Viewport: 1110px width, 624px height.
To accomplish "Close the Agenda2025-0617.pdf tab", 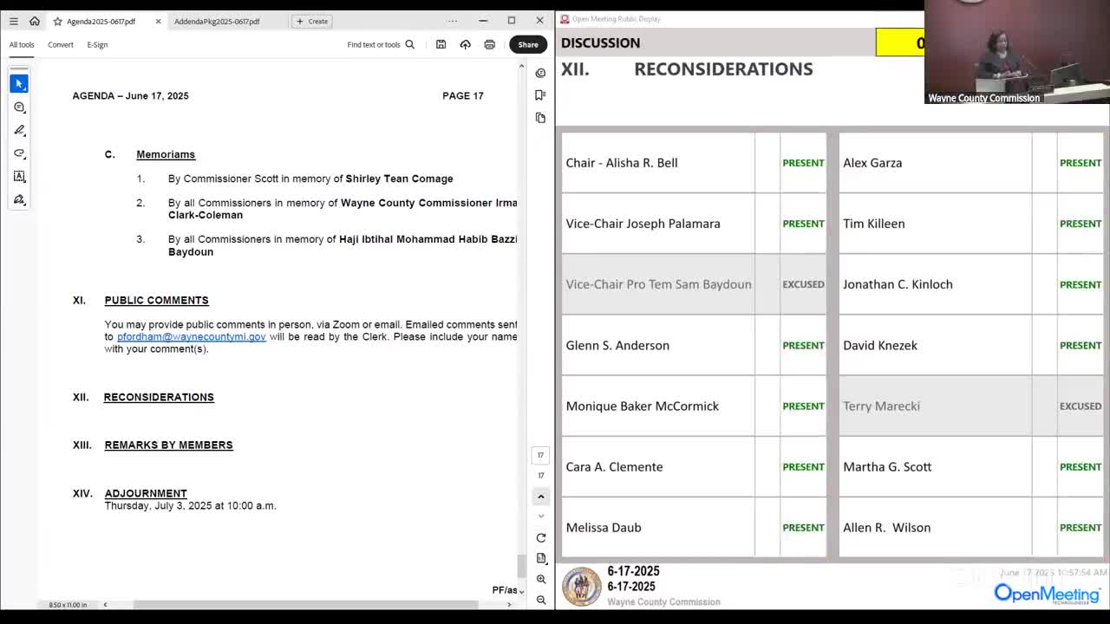I will 158,21.
